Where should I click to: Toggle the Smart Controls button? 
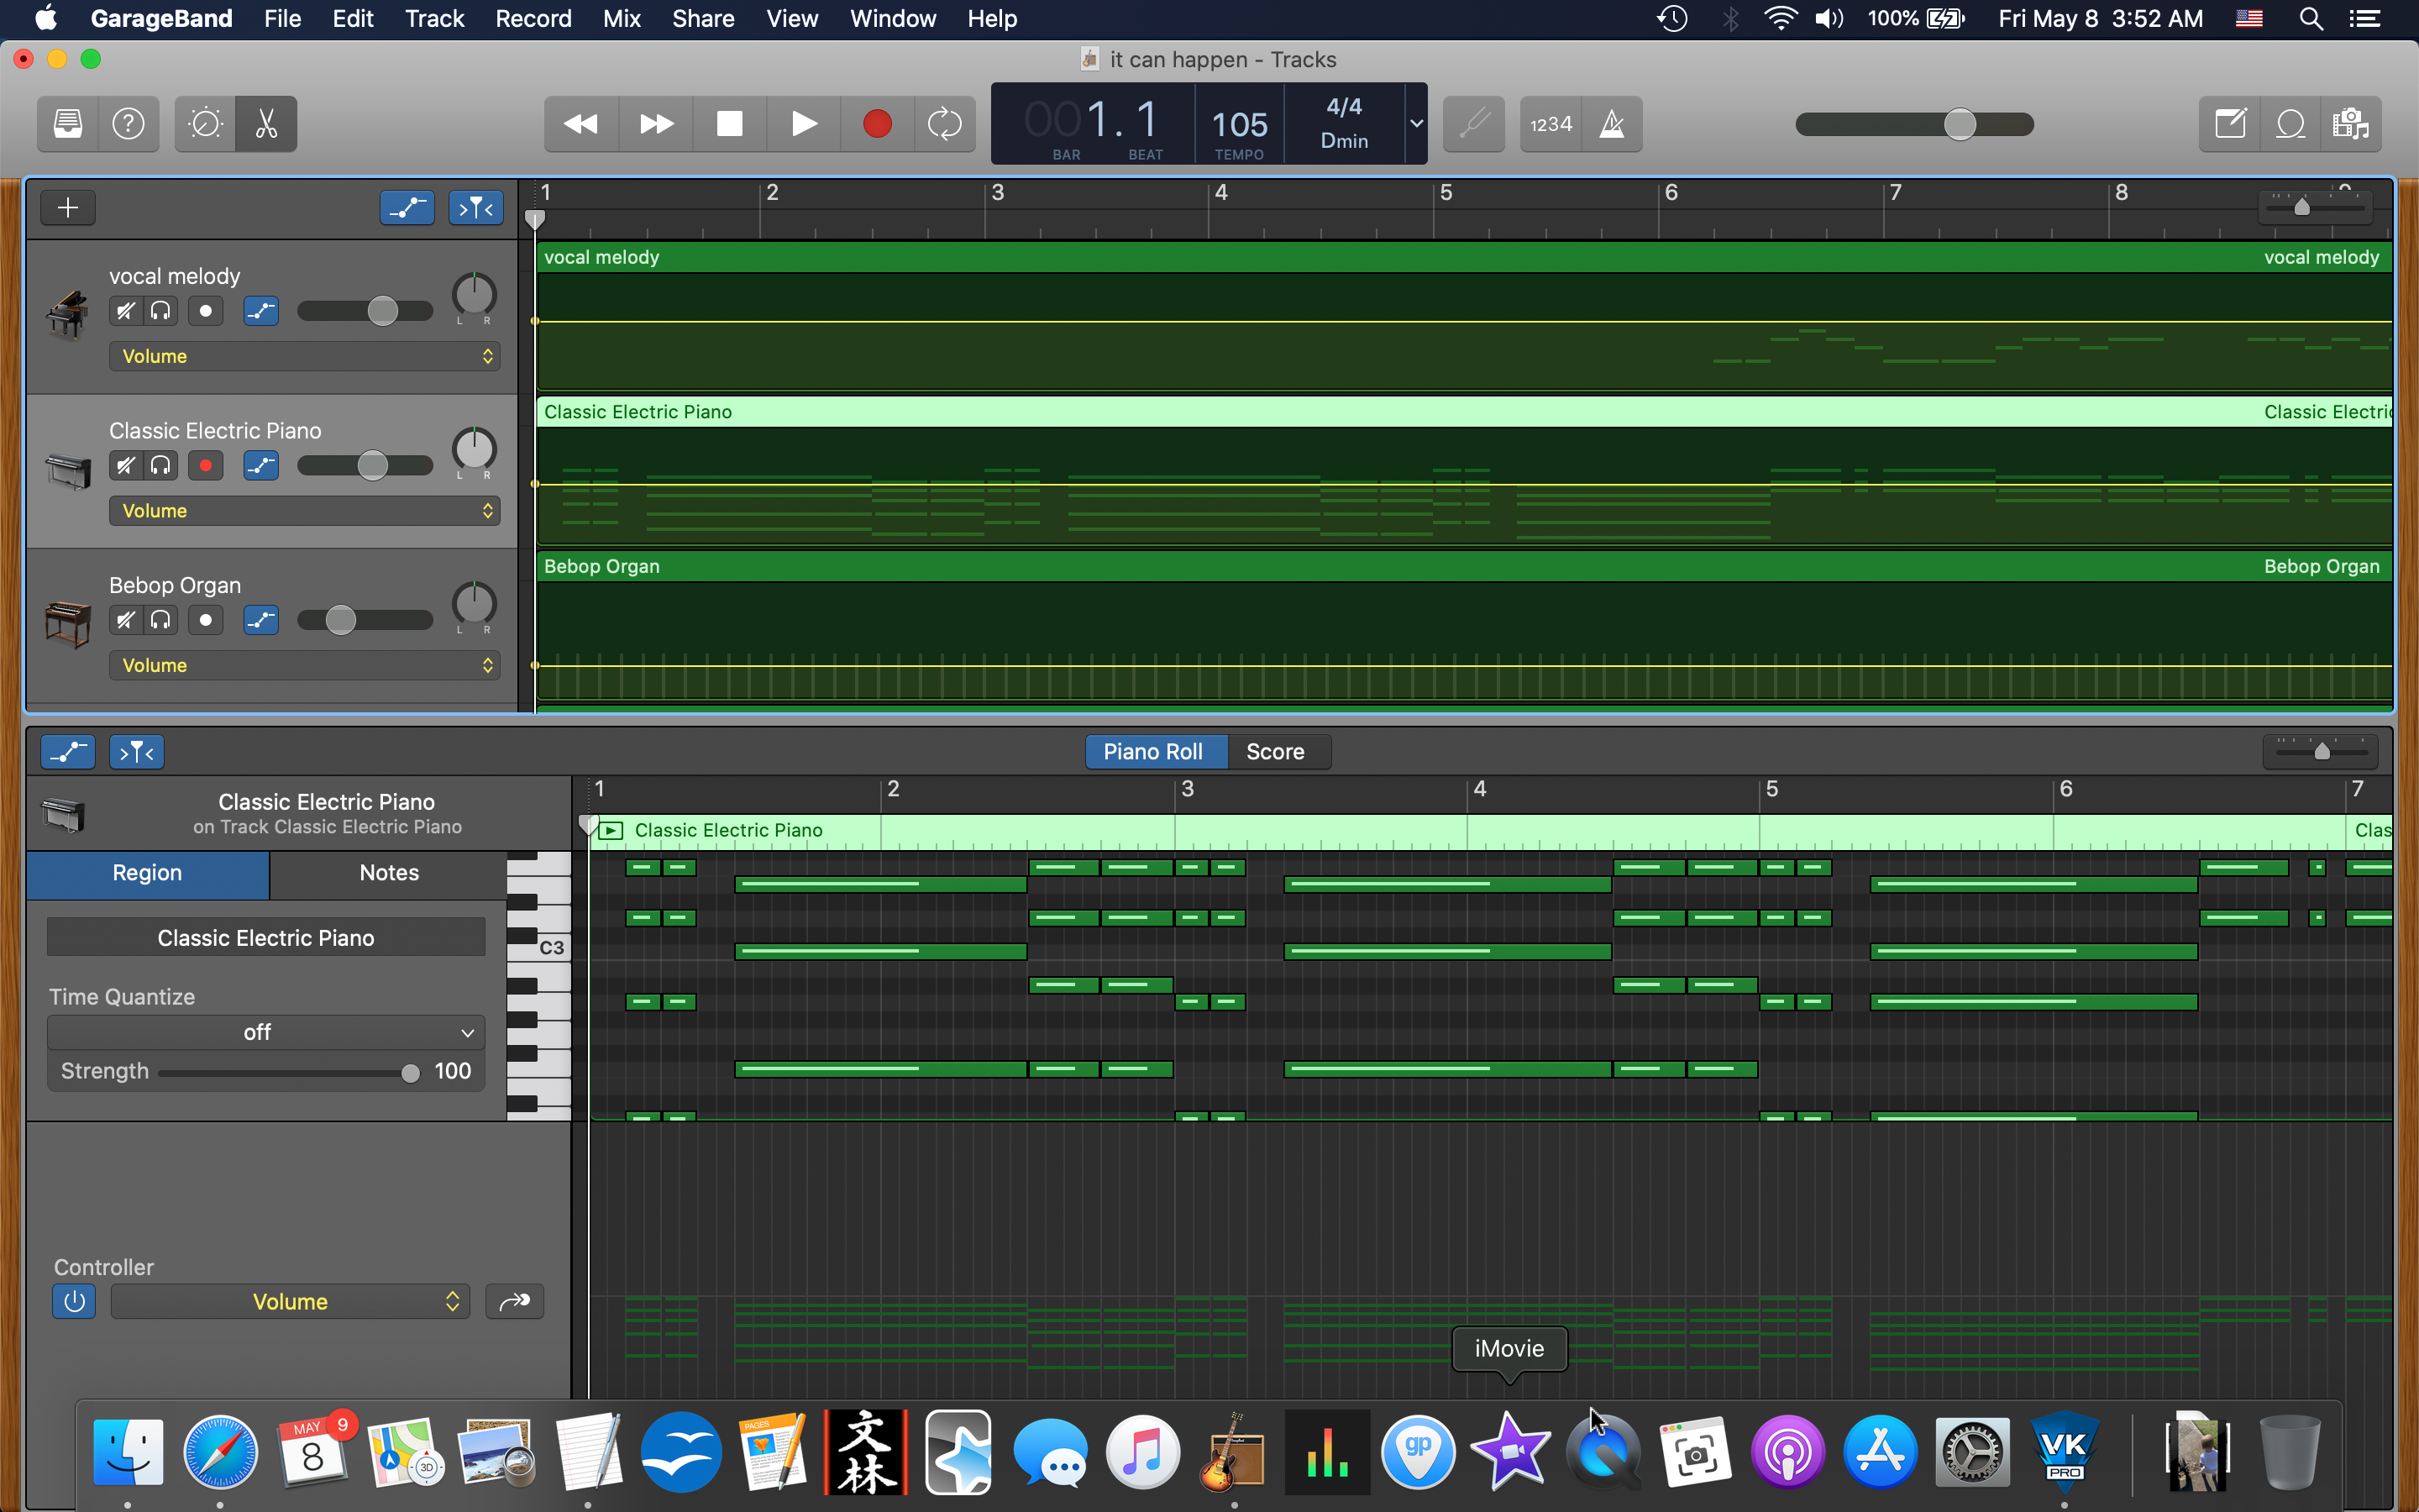coord(205,124)
